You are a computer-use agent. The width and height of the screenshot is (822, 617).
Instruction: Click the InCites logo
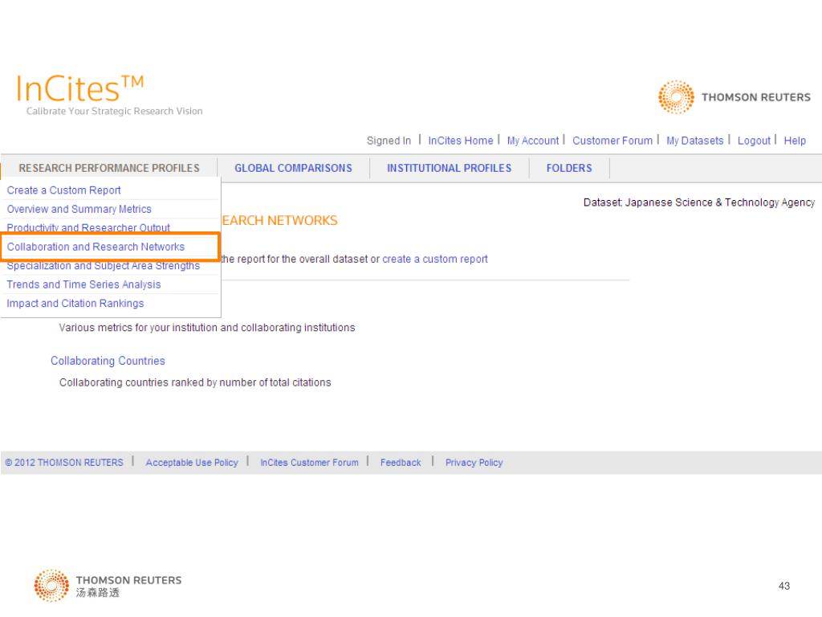pos(79,88)
